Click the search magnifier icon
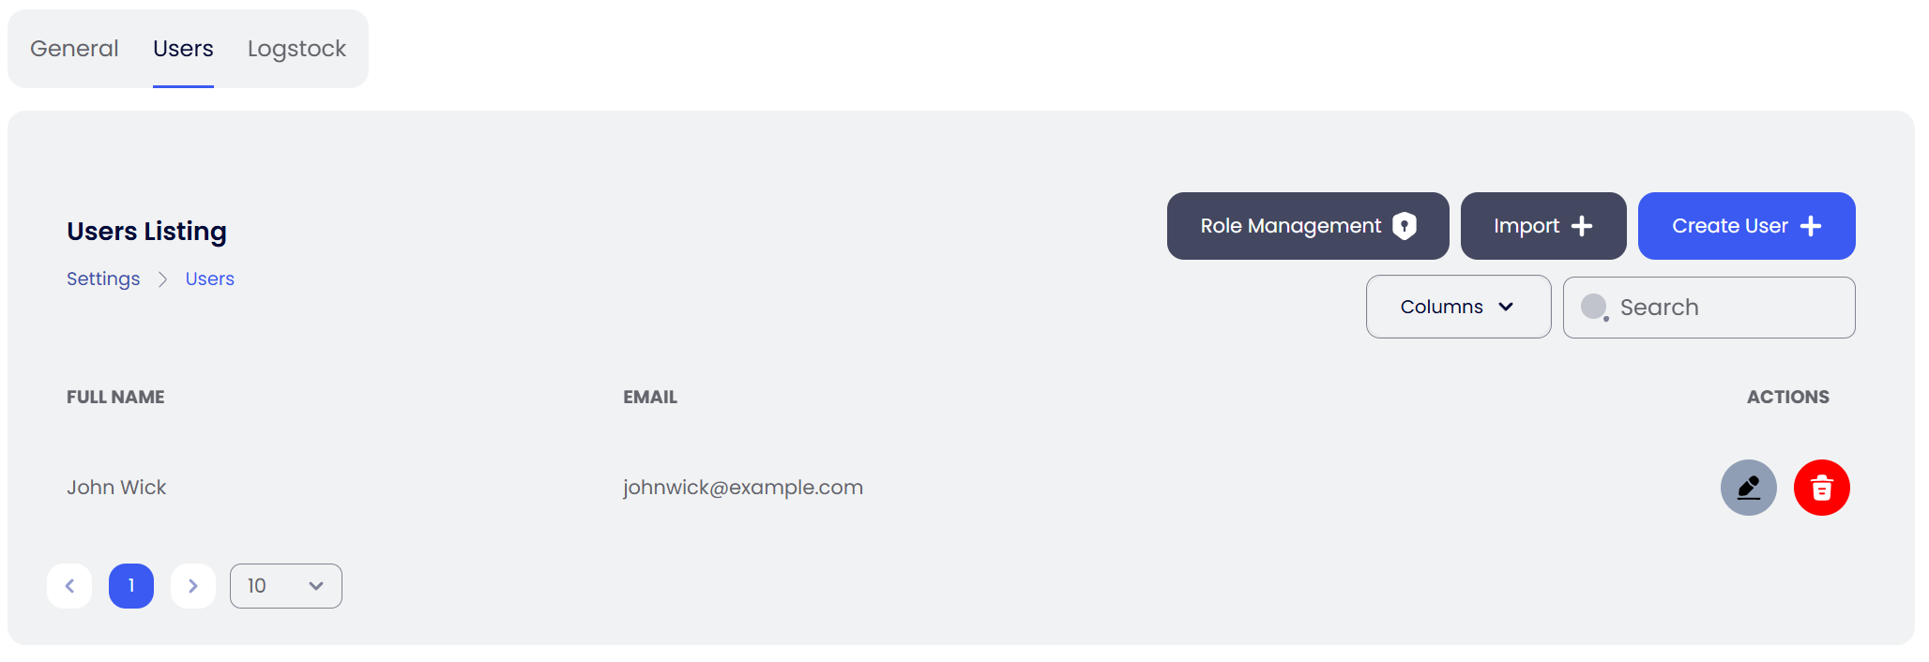Screen dimensions: 1929x662 pyautogui.click(x=1595, y=308)
